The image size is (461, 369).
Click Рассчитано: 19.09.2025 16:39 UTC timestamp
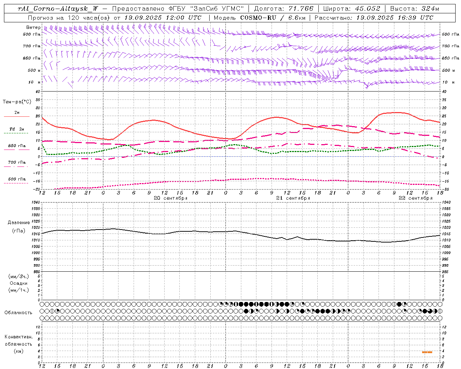tap(374, 18)
